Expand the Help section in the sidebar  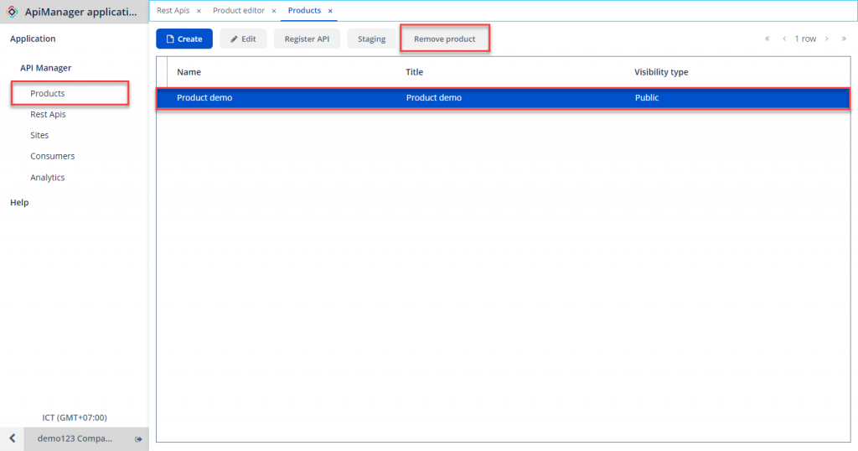[x=19, y=203]
